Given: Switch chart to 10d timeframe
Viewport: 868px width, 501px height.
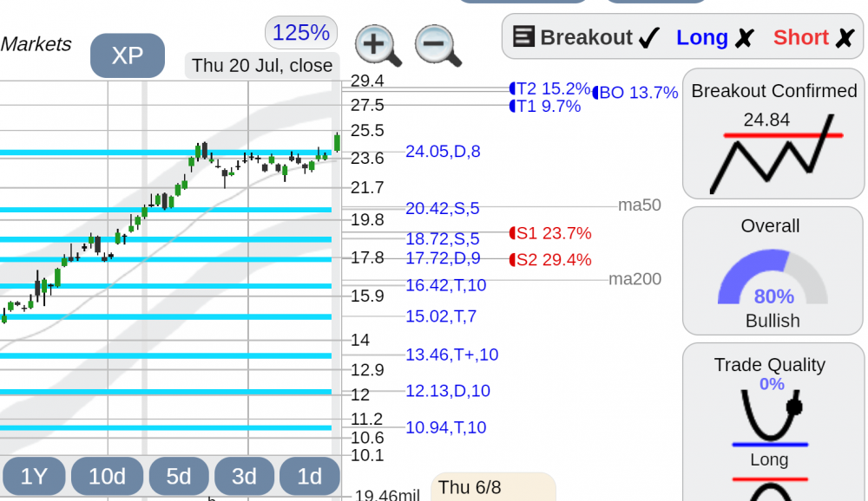Looking at the screenshot, I should click(x=108, y=476).
